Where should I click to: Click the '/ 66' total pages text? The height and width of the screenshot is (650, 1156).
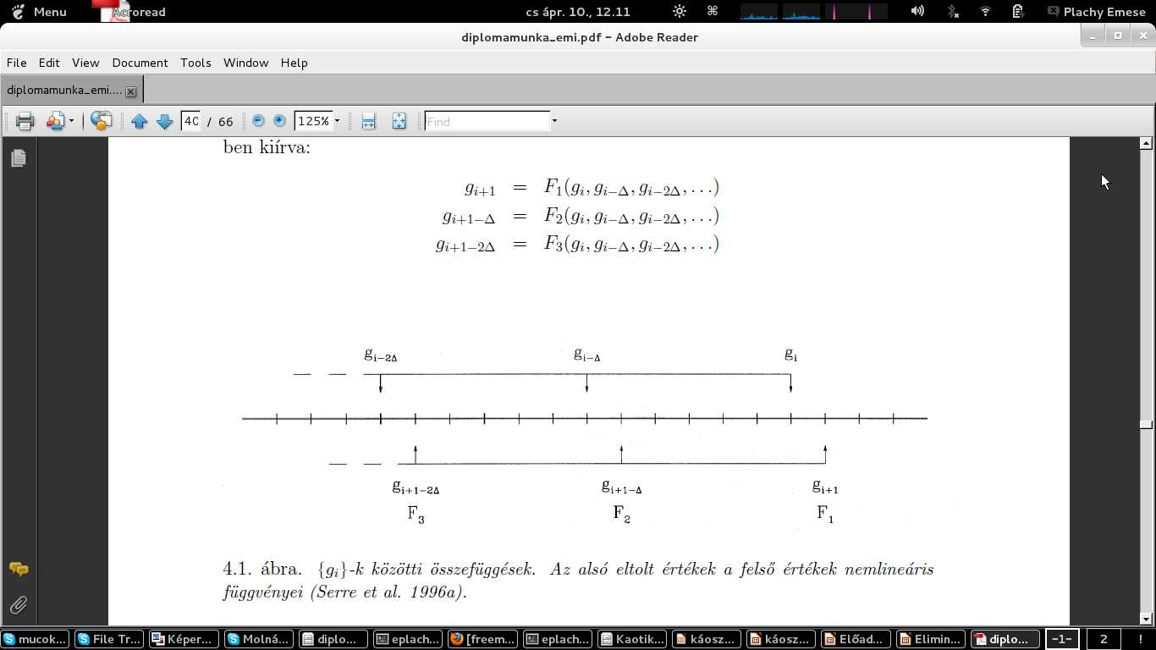pos(220,121)
